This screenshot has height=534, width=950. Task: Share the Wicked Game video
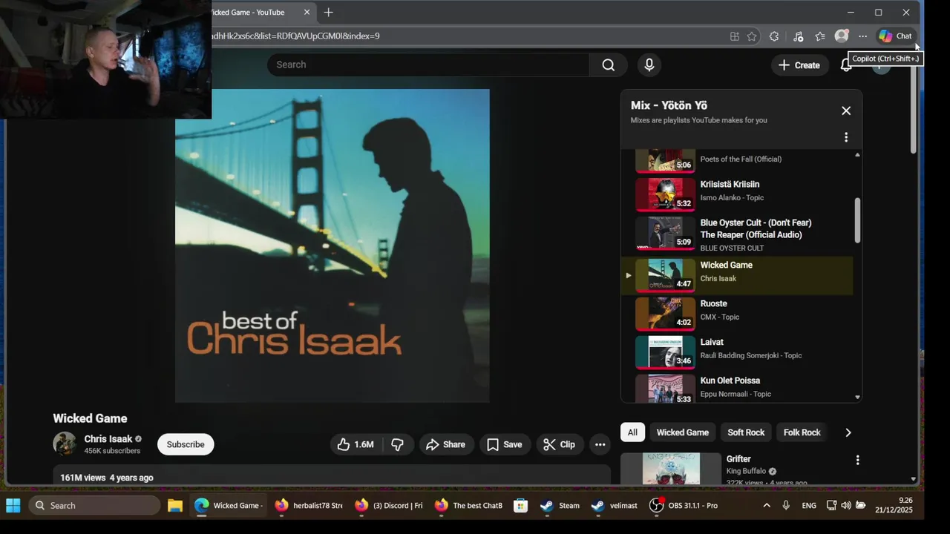pos(446,444)
